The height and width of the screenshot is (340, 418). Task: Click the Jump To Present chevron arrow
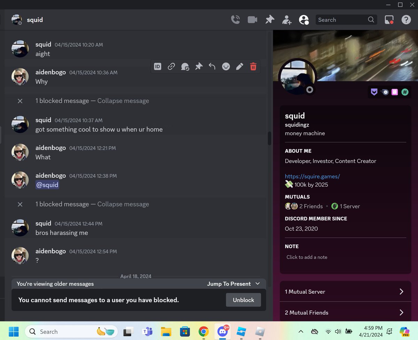tap(258, 284)
